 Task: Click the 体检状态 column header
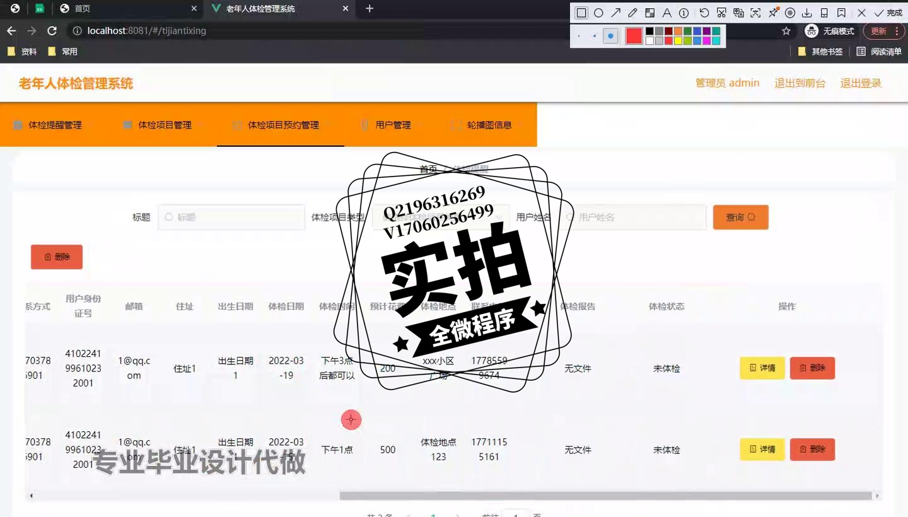pos(666,306)
